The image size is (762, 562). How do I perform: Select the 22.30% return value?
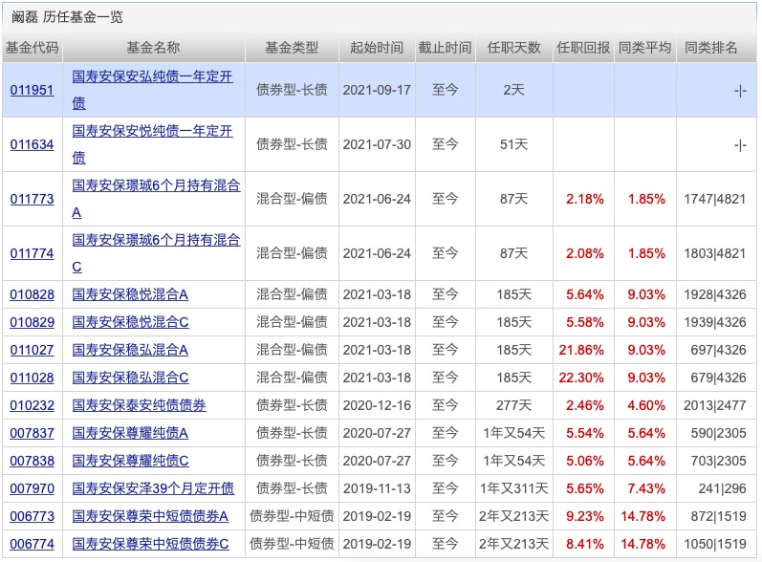click(x=581, y=378)
